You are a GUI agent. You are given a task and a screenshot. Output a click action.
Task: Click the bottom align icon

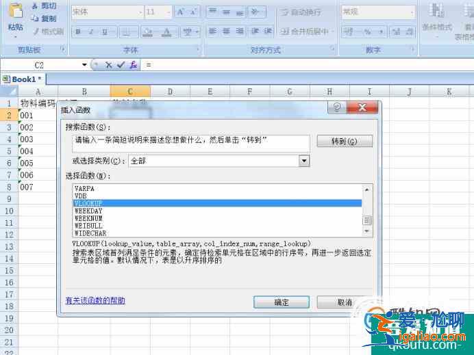coord(239,12)
